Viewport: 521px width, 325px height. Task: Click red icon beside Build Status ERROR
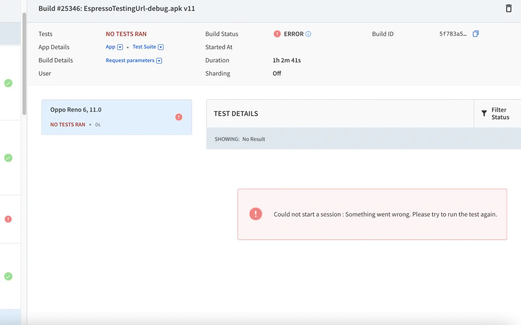[x=277, y=34]
